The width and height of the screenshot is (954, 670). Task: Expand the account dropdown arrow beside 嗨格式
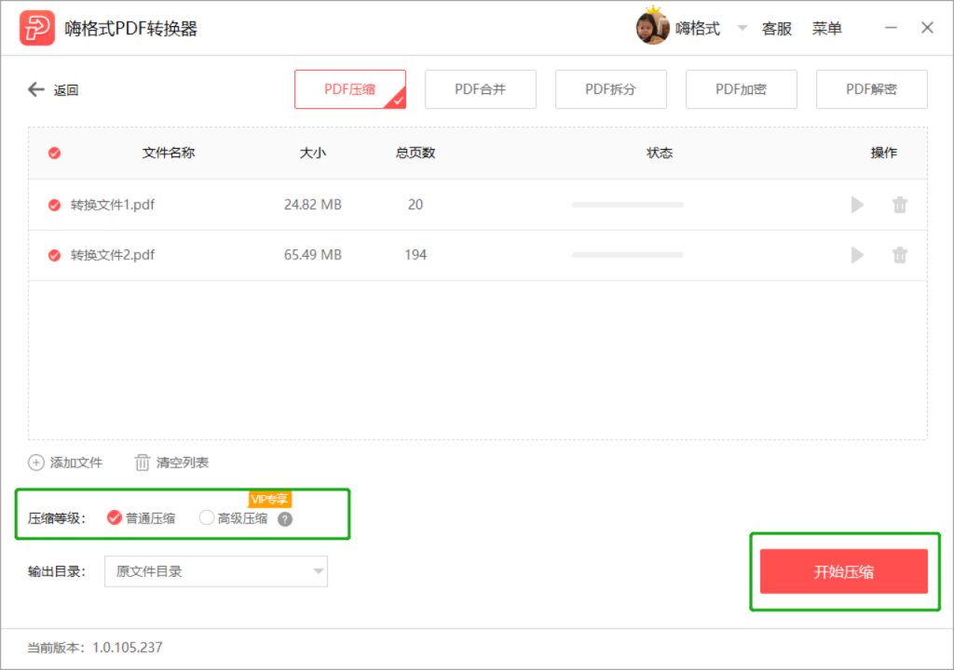(743, 28)
